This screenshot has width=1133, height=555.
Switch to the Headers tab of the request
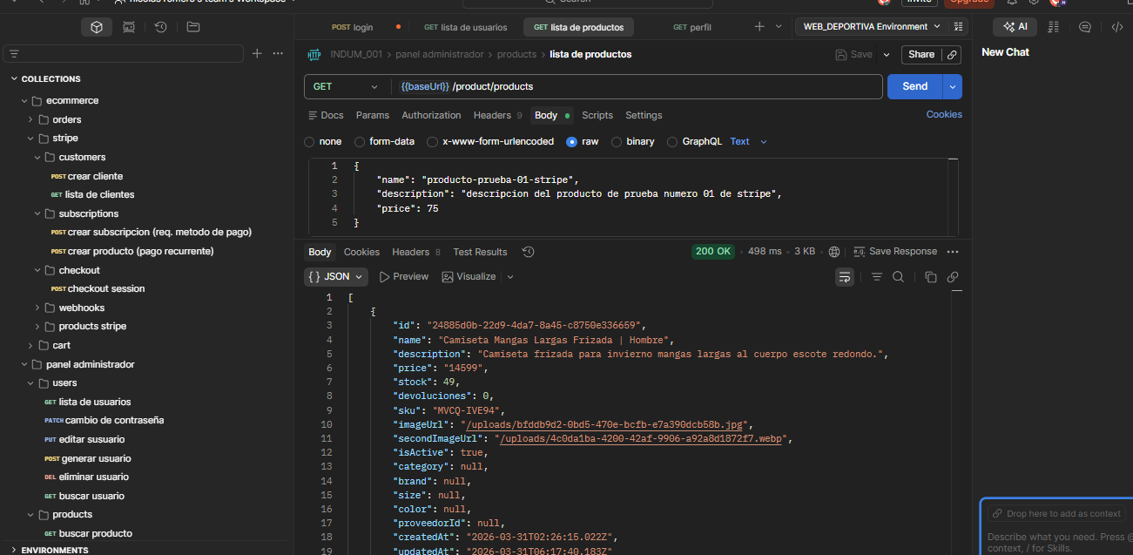[490, 114]
